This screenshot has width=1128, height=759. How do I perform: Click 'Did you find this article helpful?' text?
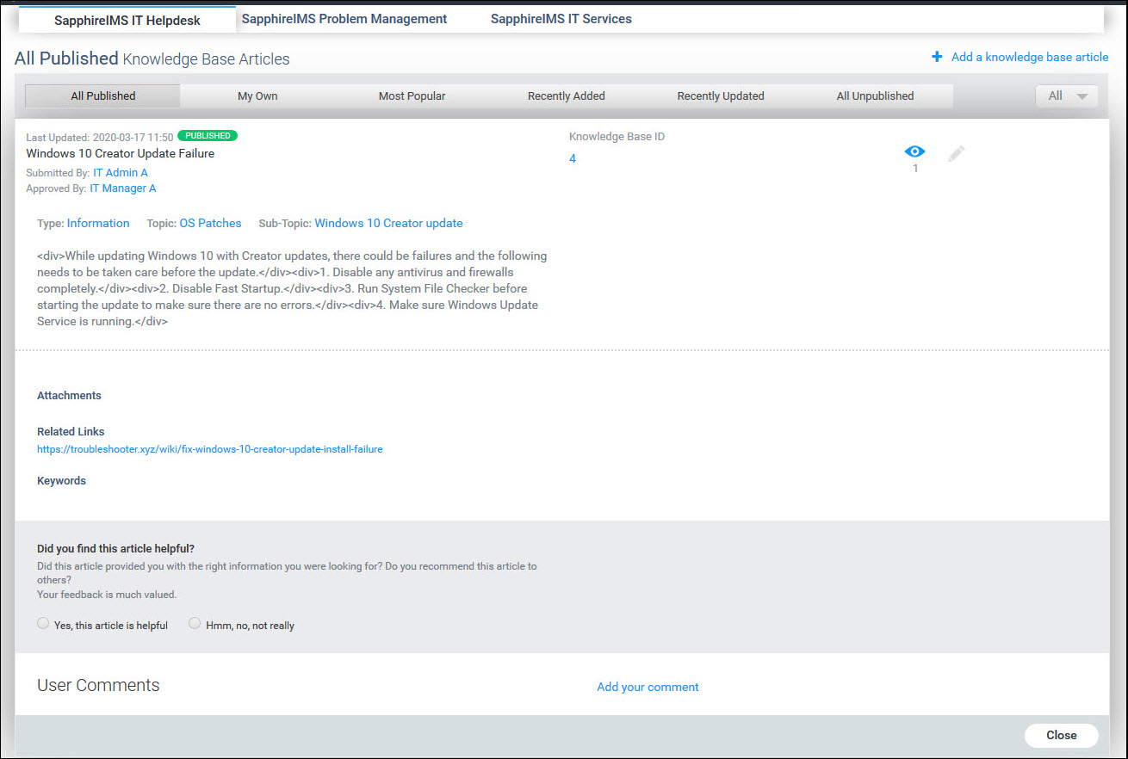(x=115, y=548)
